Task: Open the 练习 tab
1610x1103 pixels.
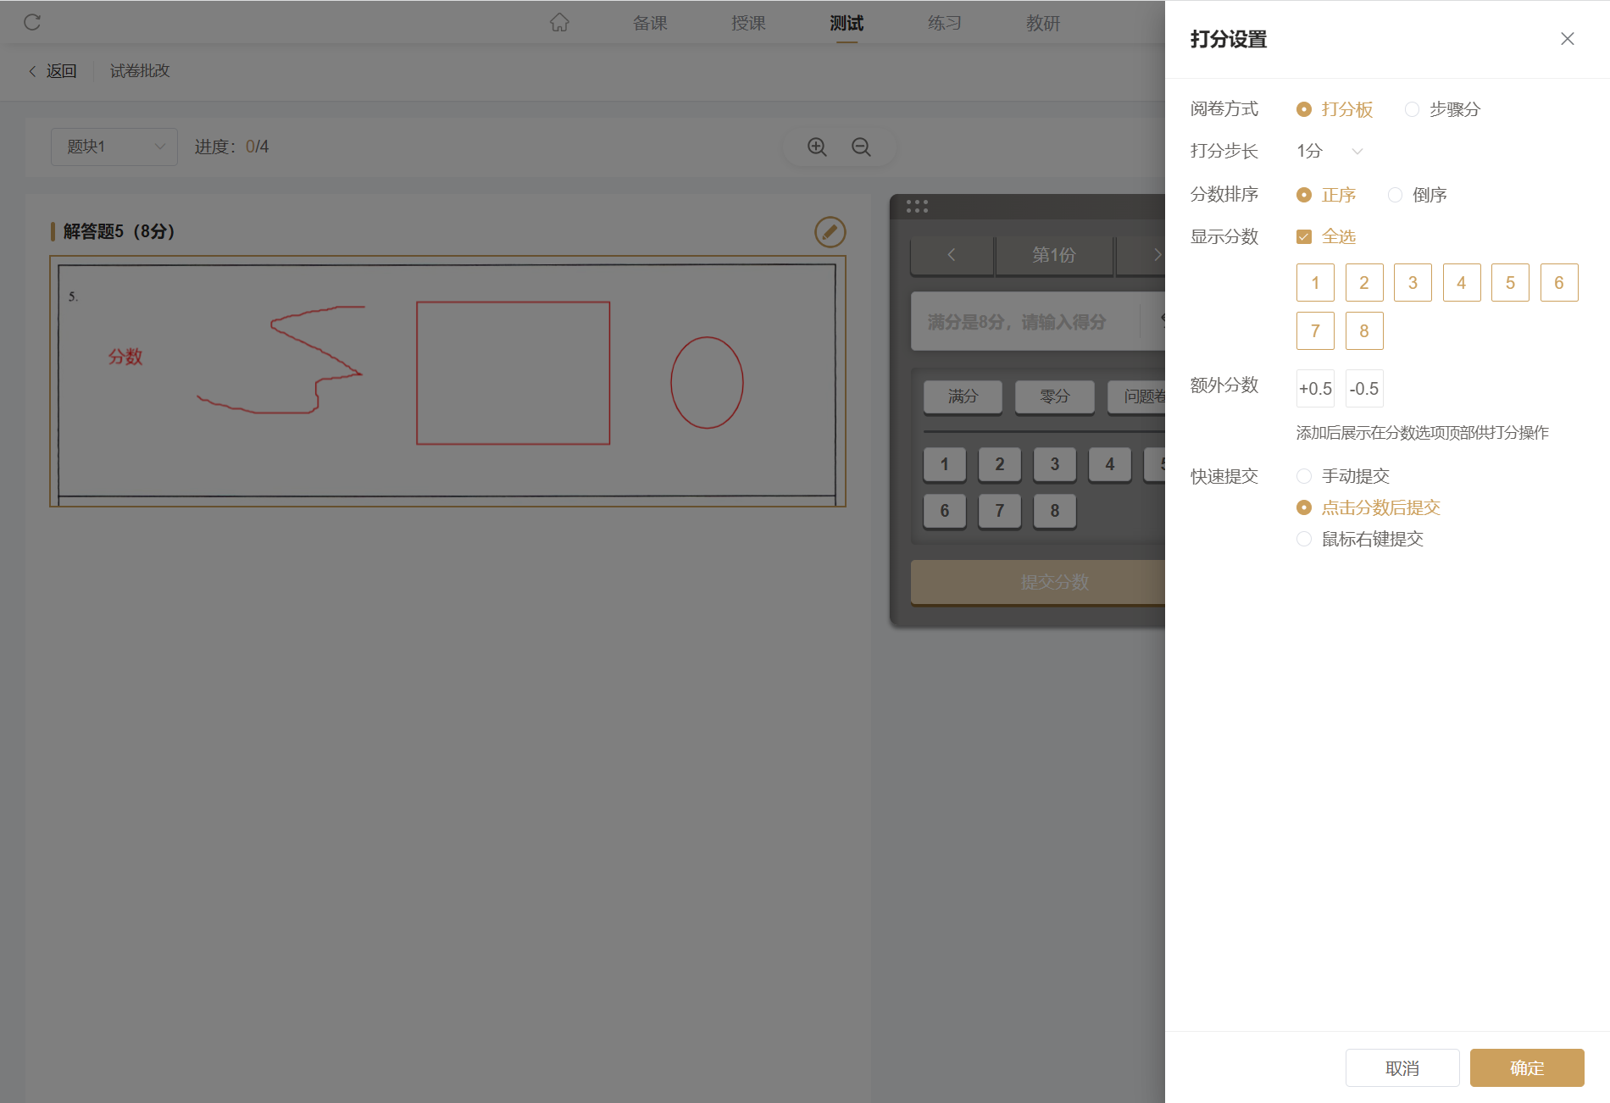Action: [945, 23]
